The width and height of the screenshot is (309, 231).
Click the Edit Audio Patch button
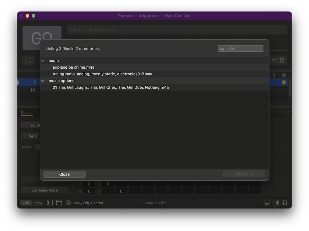44,190
